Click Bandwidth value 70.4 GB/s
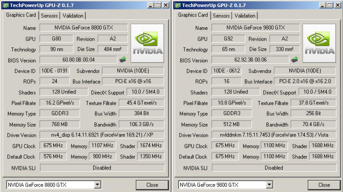 pyautogui.click(x=313, y=124)
